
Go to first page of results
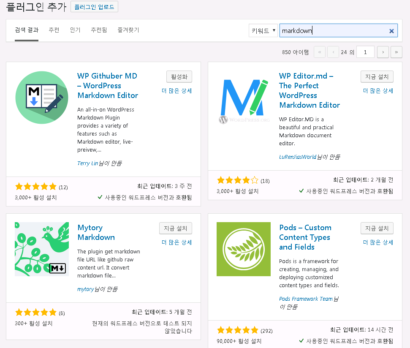[x=320, y=52]
